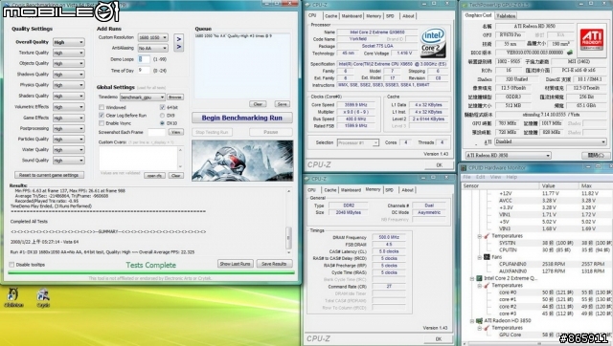Open the Custom Resolution dropdown
The image size is (613, 346).
pos(153,37)
